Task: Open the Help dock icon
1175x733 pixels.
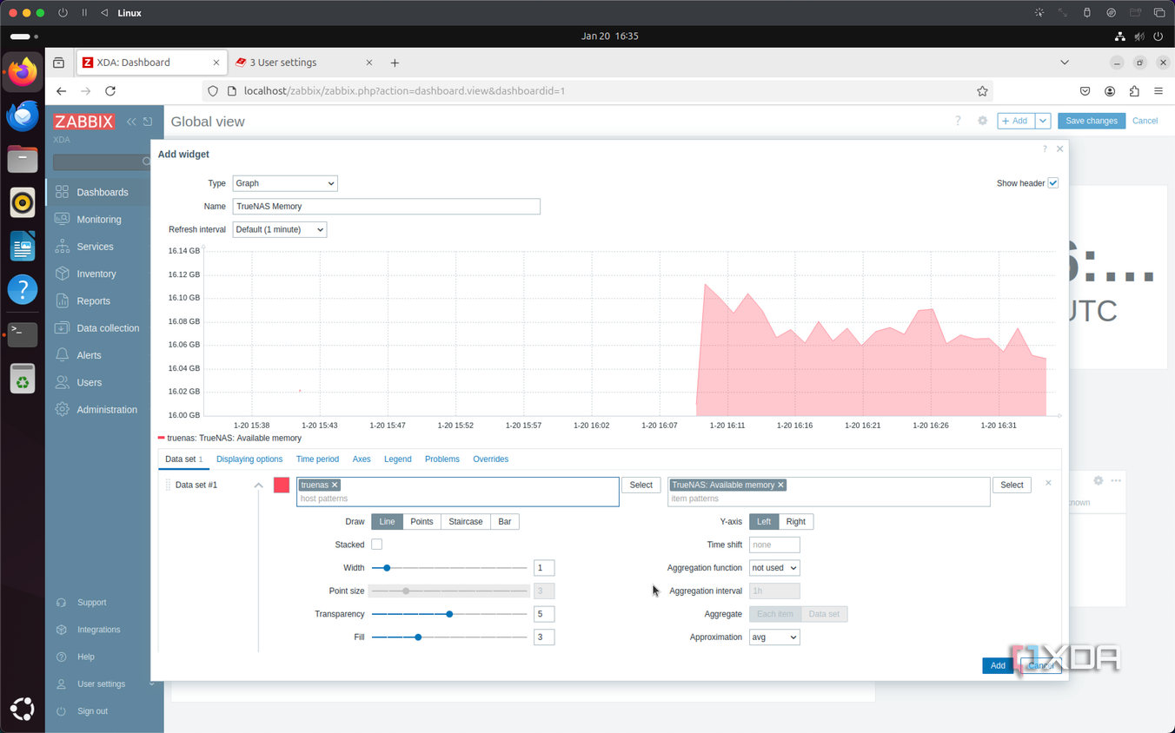Action: [x=23, y=290]
